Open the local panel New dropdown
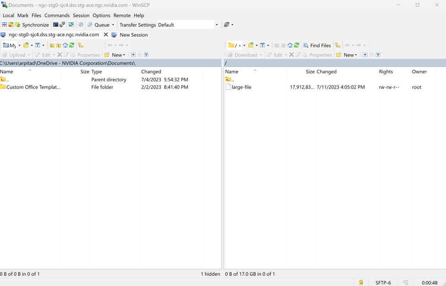This screenshot has width=446, height=286. point(115,55)
